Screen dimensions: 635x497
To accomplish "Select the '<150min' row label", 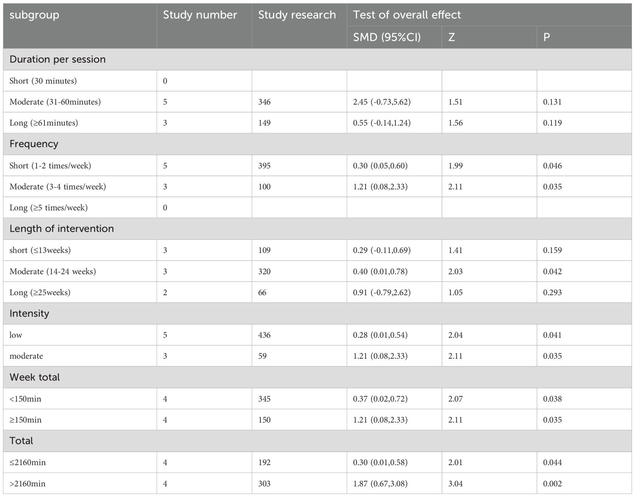I will pos(25,399).
